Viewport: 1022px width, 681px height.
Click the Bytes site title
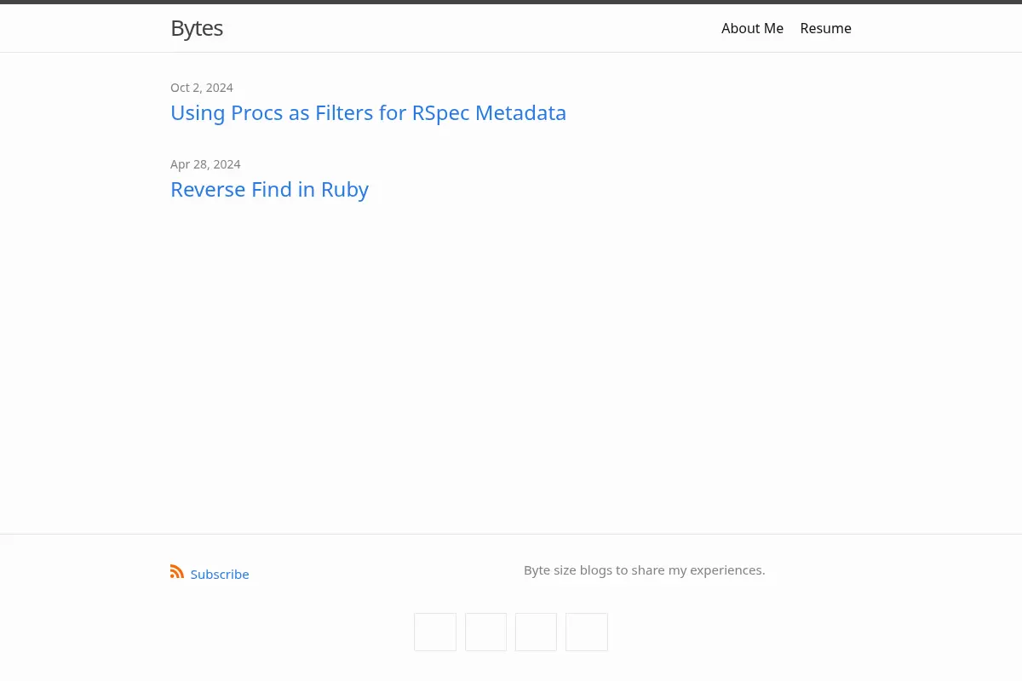pos(197,28)
